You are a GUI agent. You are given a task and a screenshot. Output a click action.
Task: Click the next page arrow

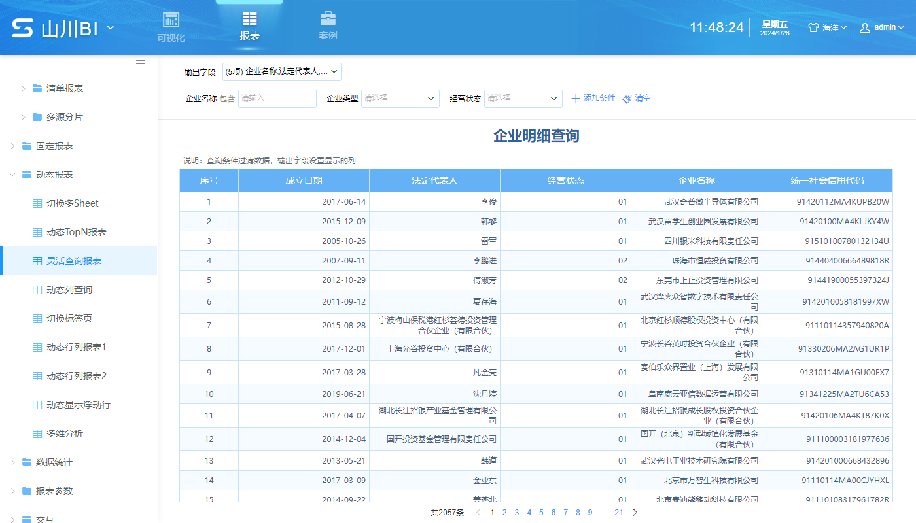[x=634, y=513]
